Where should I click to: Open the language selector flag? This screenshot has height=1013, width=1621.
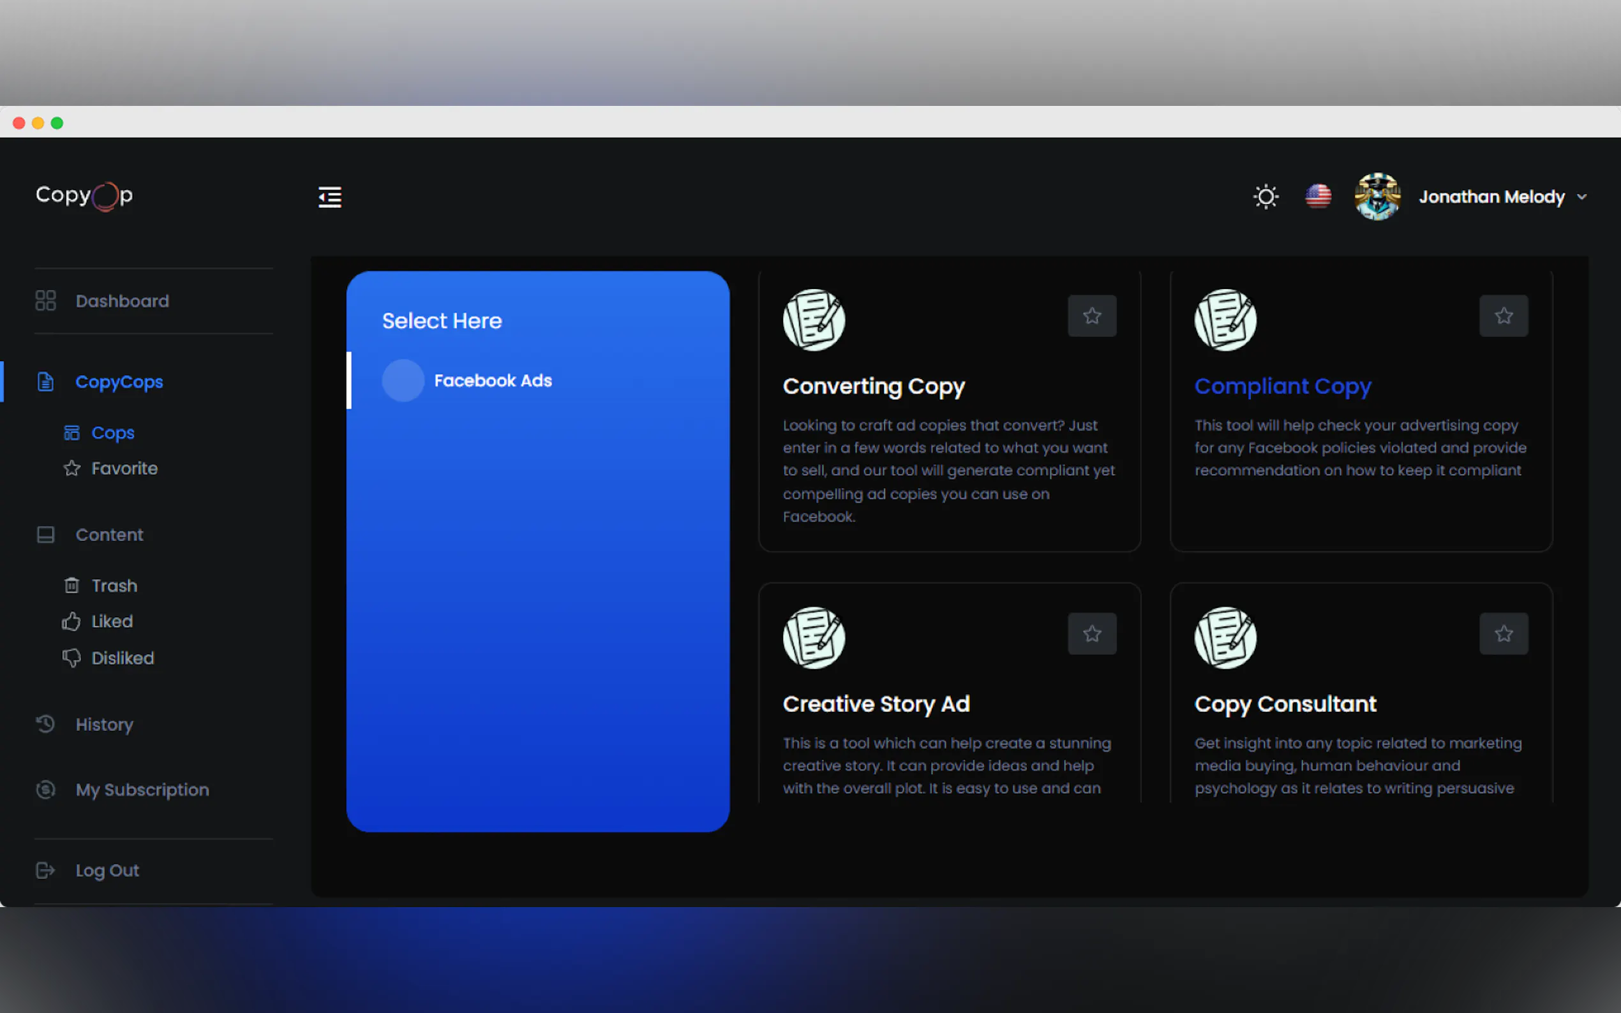click(1317, 196)
